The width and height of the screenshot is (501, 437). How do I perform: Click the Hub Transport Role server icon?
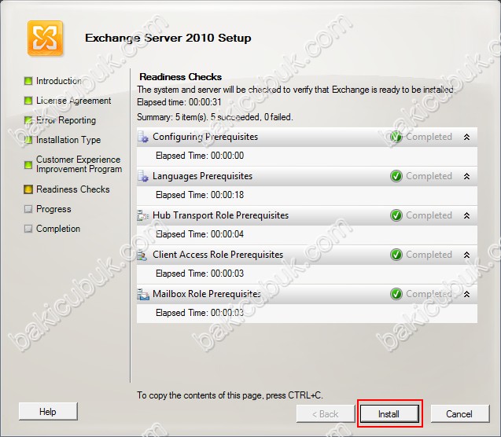click(143, 215)
